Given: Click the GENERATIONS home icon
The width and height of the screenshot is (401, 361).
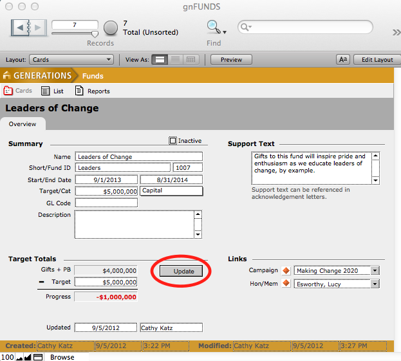Looking at the screenshot, I should click(x=7, y=76).
